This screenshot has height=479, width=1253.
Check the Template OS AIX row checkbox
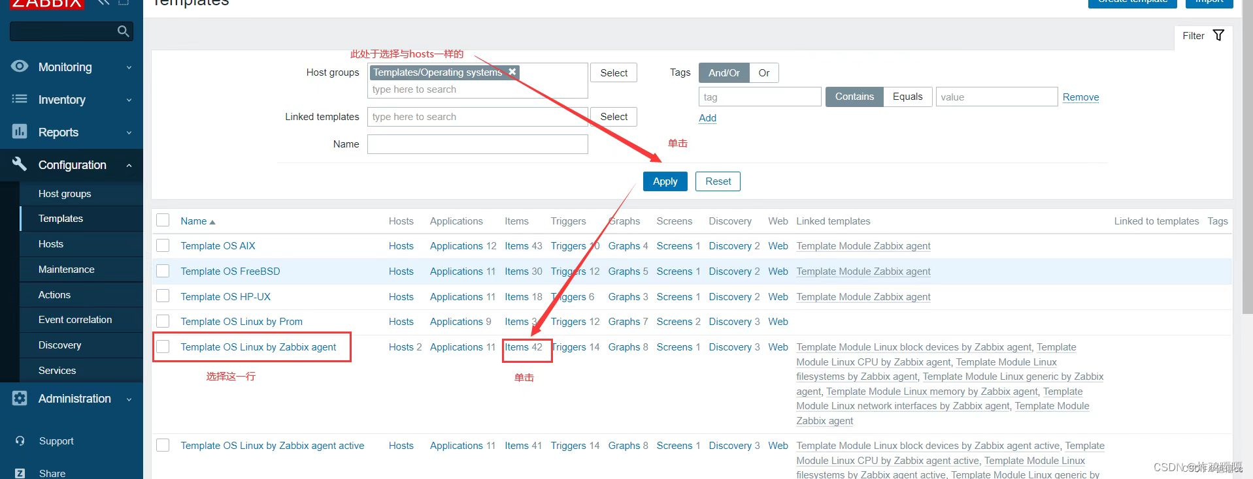point(163,245)
